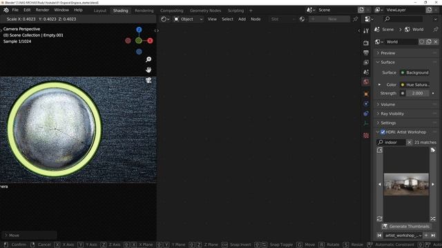Switch to the Geometry Nodes workspace tab
This screenshot has height=248, width=442.
pyautogui.click(x=205, y=11)
